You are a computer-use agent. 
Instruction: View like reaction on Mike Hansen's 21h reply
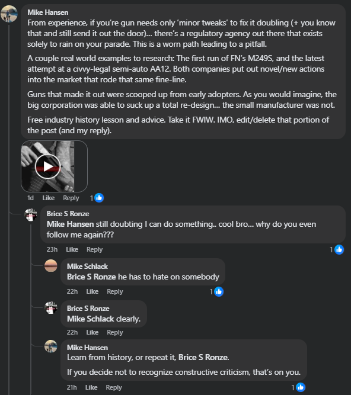(x=301, y=387)
